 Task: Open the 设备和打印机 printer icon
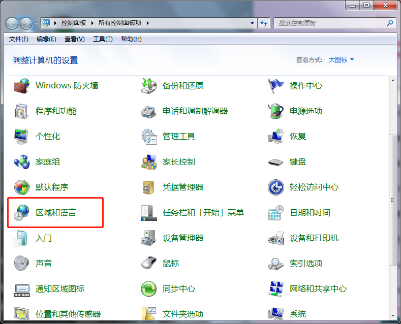click(275, 238)
